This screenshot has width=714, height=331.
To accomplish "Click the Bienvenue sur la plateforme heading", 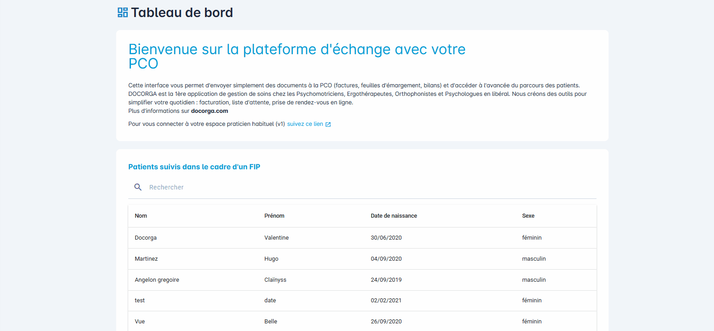I will 297,56.
